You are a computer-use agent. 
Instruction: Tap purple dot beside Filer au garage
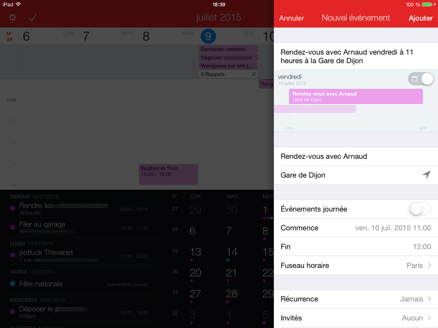point(13,227)
